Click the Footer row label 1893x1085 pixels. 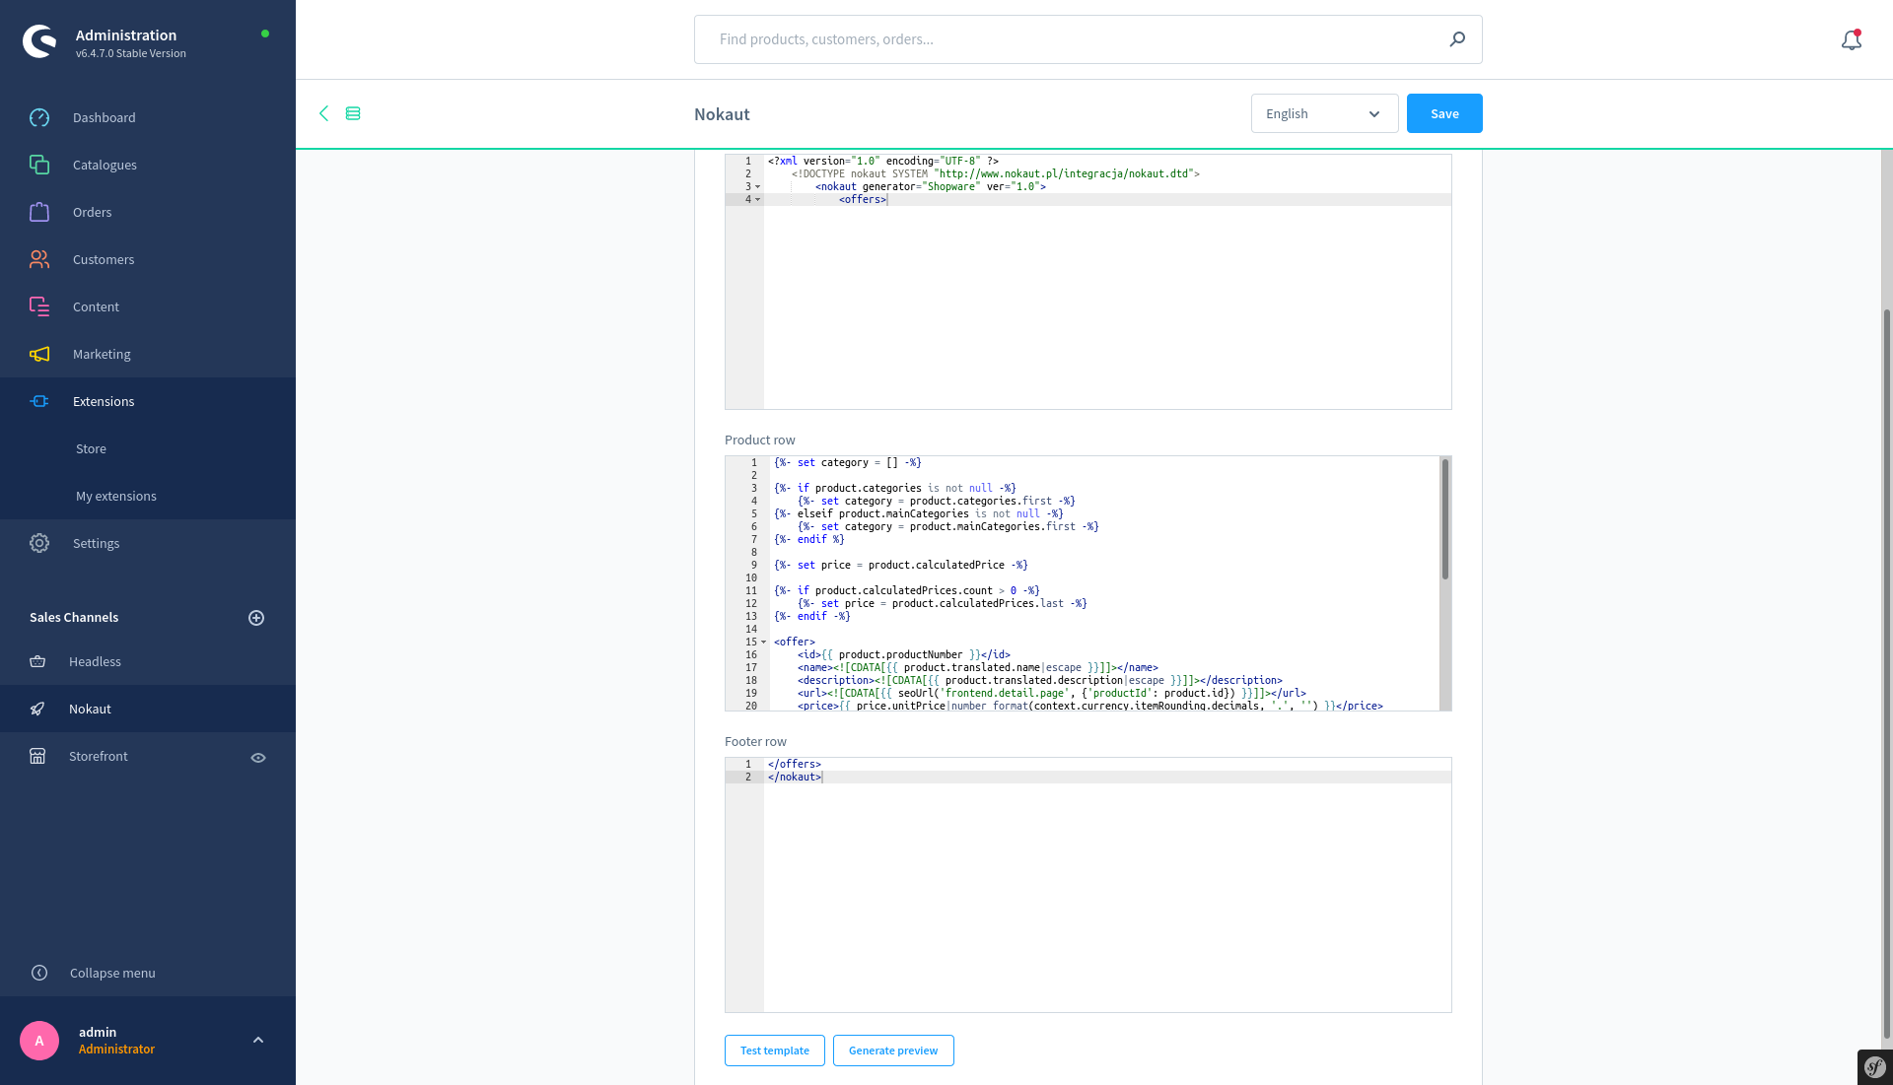[755, 741]
